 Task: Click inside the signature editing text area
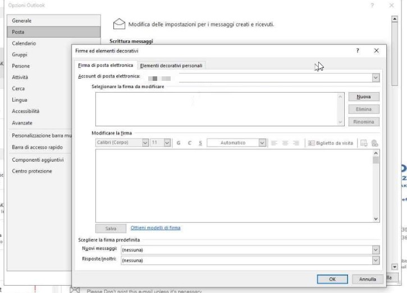point(235,186)
